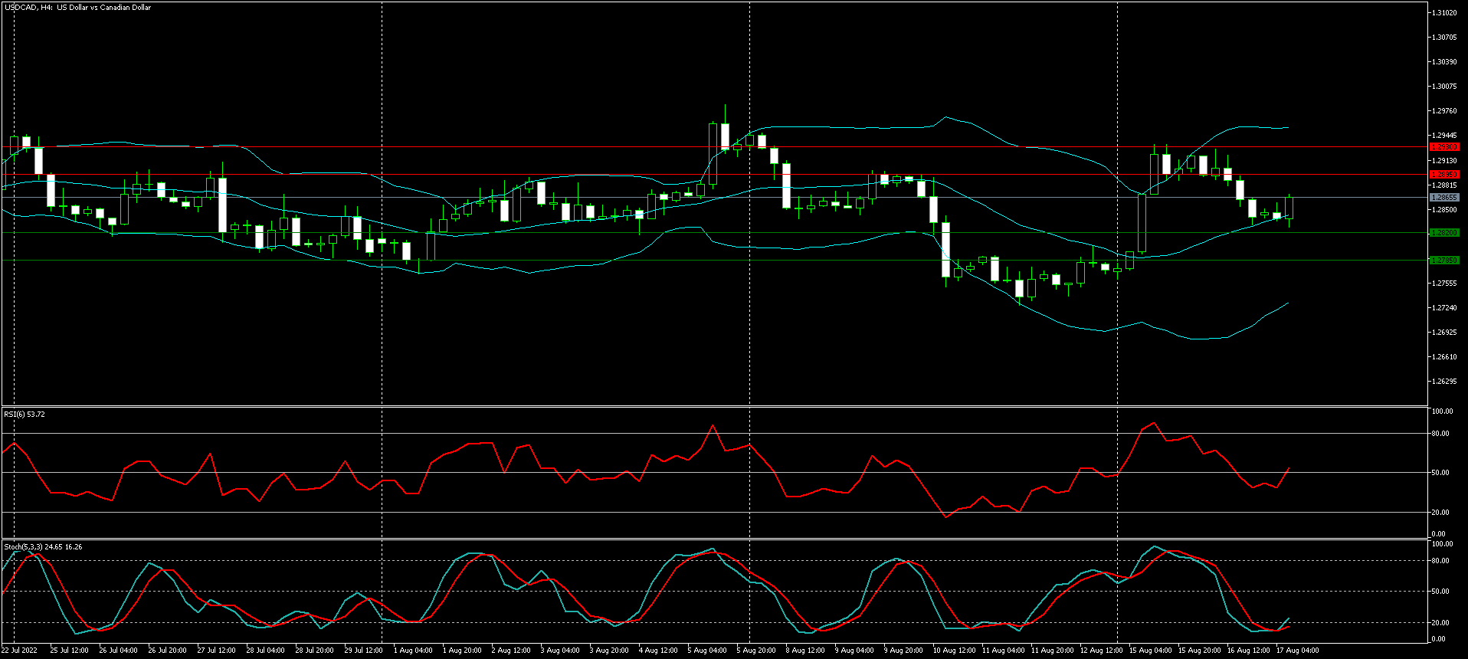Click the 27 Jul 12:00 time axis label
This screenshot has height=659, width=1468.
216,651
